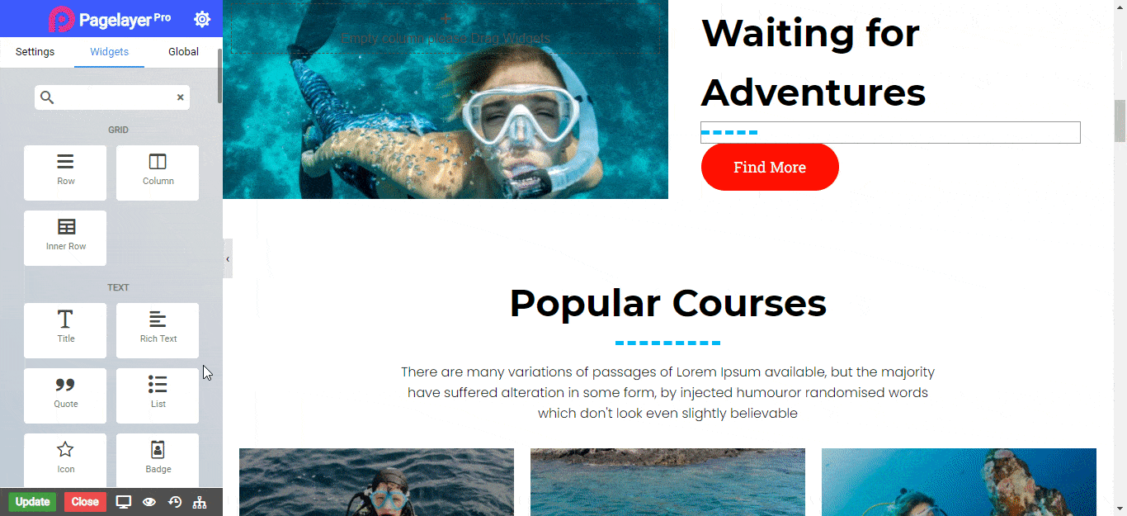Open the navigator tree icon

(x=200, y=502)
